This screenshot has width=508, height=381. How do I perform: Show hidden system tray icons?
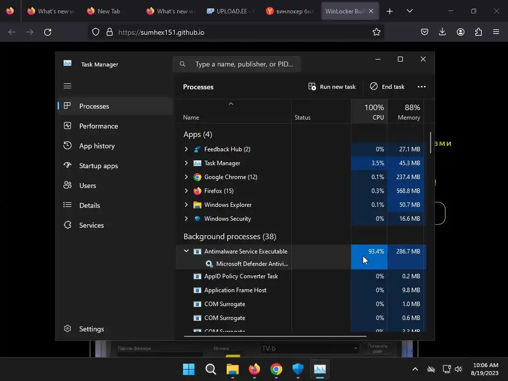coord(415,369)
